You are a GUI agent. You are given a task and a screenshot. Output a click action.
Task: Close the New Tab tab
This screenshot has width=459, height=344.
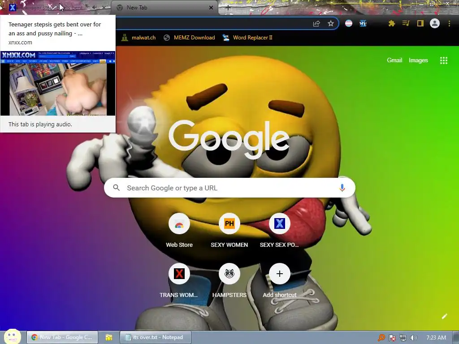point(211,8)
